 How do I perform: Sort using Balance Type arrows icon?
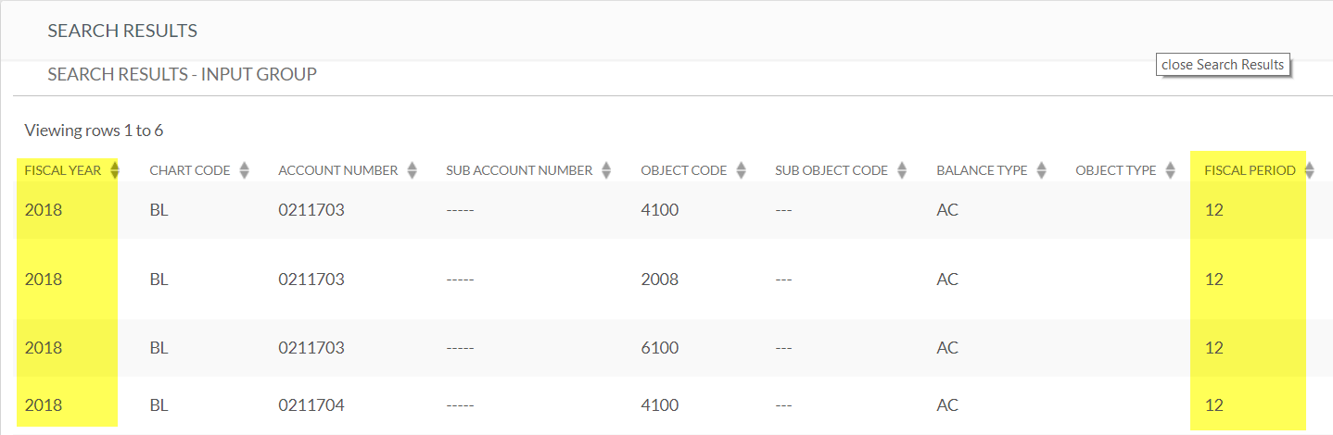pos(1041,170)
